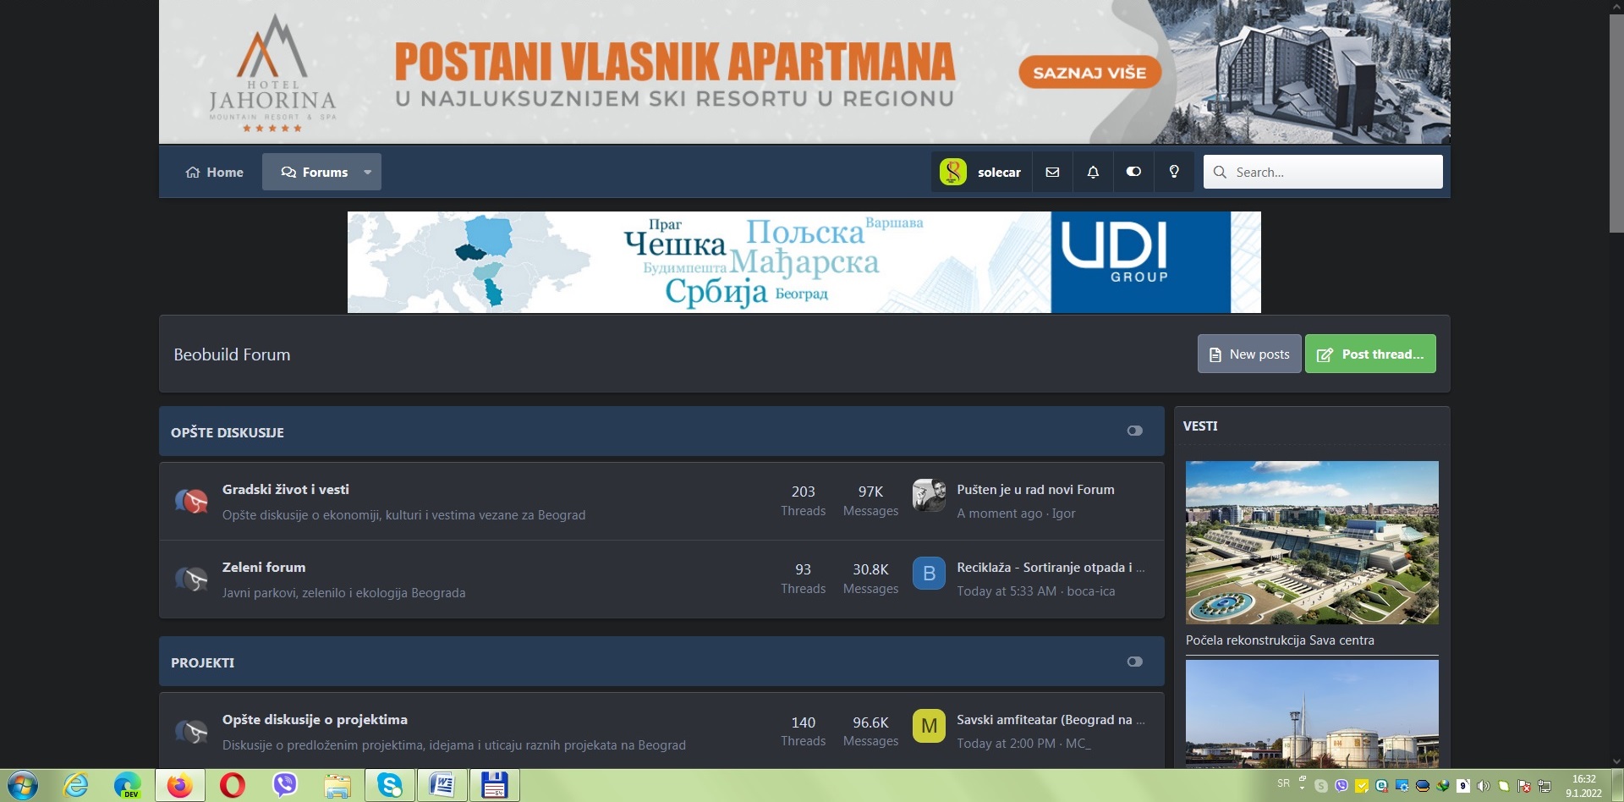
Task: Click the solecar user avatar
Action: pyautogui.click(x=953, y=172)
